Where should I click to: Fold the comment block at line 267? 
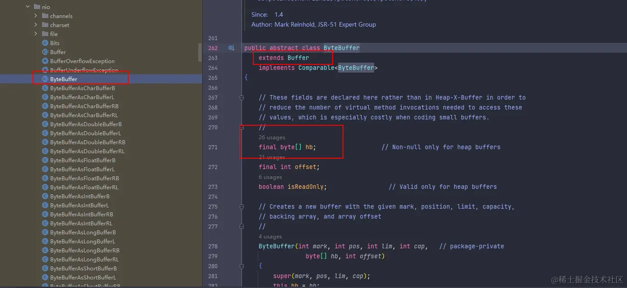pyautogui.click(x=242, y=97)
